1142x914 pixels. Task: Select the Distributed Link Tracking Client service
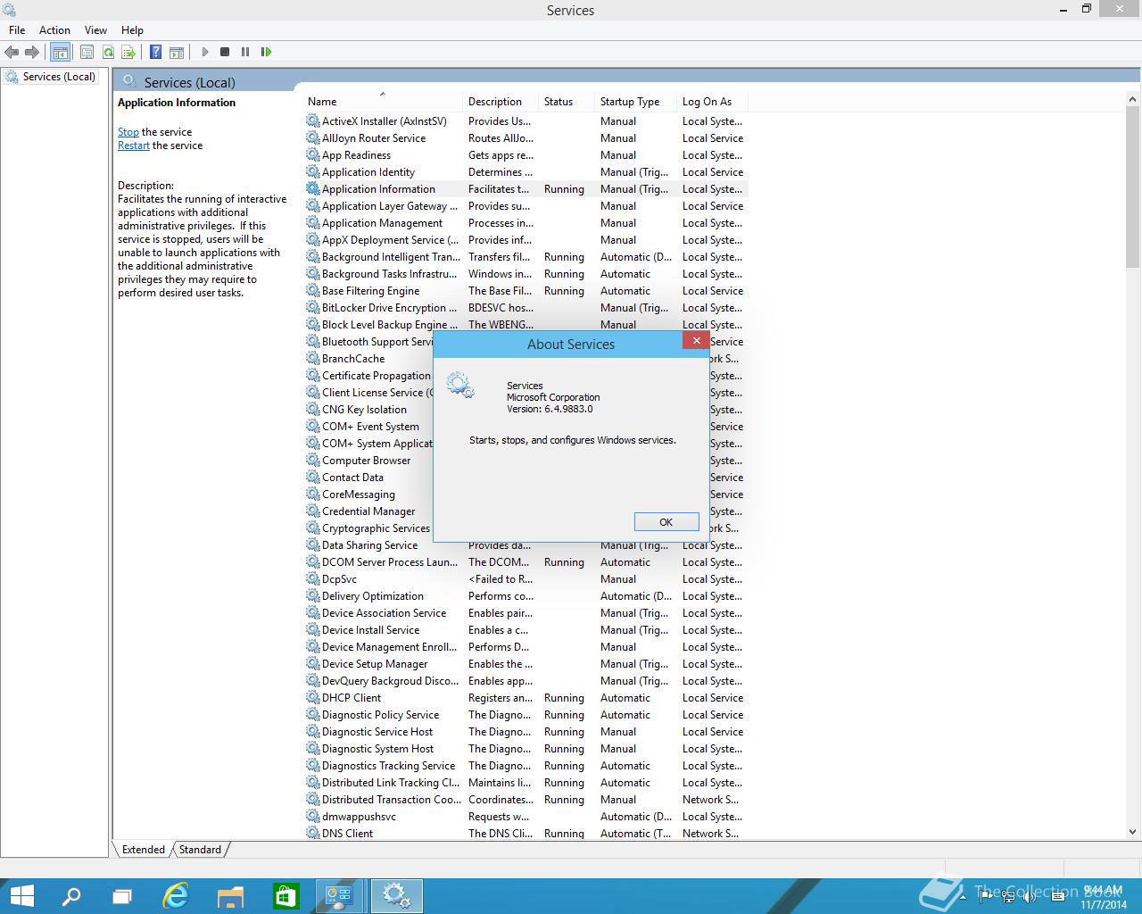526,783
